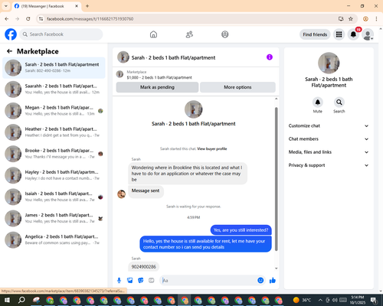Click the chat scrollbar up arrow
The width and height of the screenshot is (383, 306).
coord(276,99)
